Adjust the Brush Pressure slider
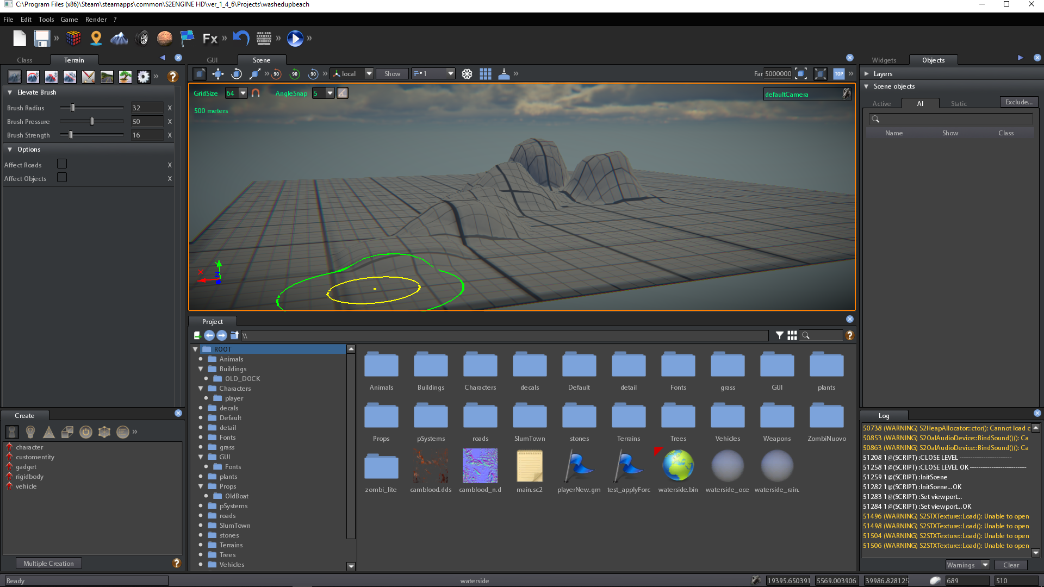The width and height of the screenshot is (1044, 587). [x=92, y=122]
